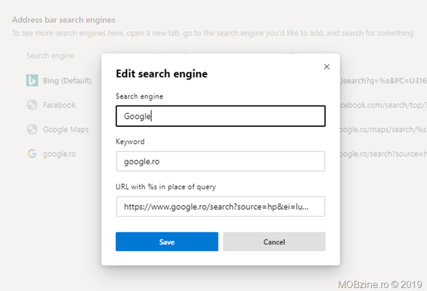Close the Edit search engine dialog
427x291 pixels.
(x=327, y=67)
